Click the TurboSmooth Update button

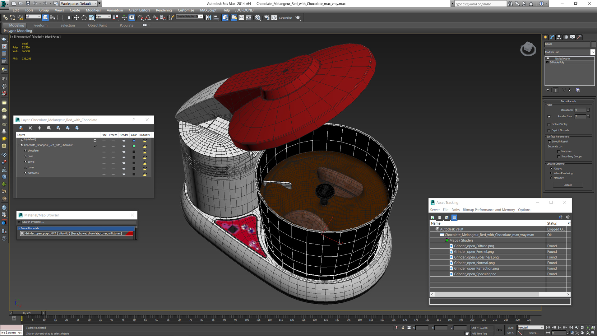click(x=568, y=185)
